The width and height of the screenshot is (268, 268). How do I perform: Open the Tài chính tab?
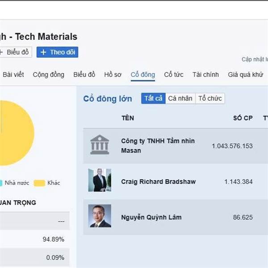[205, 75]
